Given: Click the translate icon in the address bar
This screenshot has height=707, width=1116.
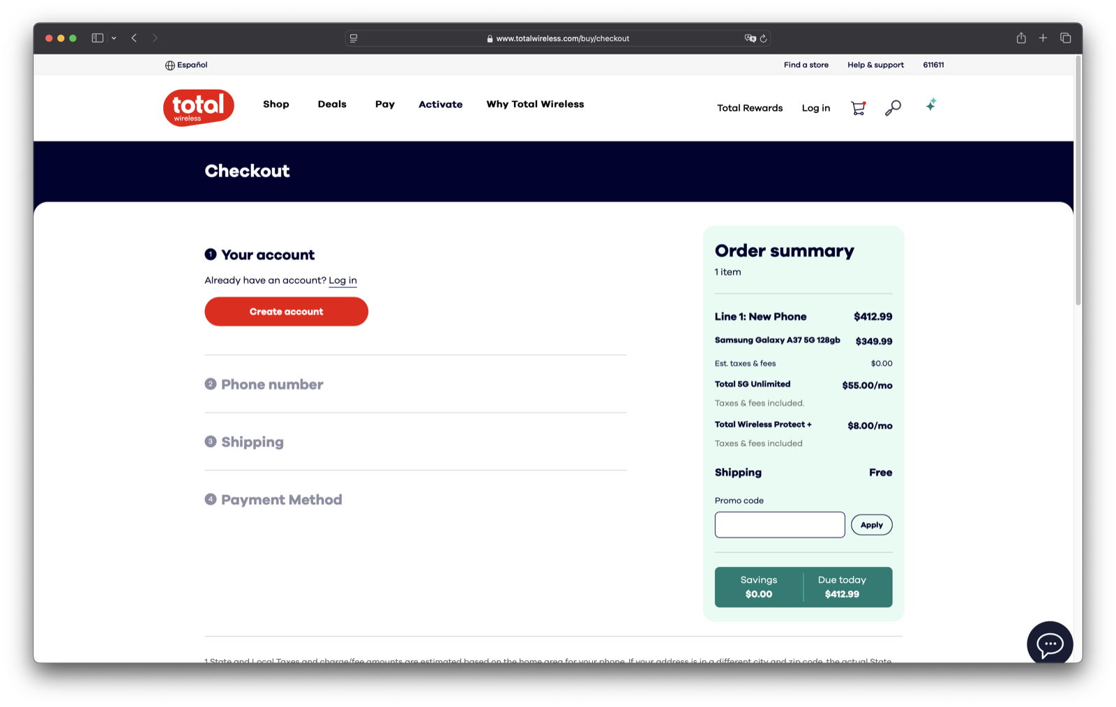Looking at the screenshot, I should [750, 38].
